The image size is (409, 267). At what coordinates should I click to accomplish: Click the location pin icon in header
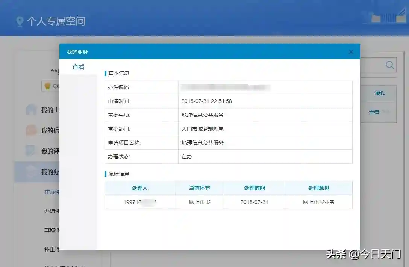point(20,21)
